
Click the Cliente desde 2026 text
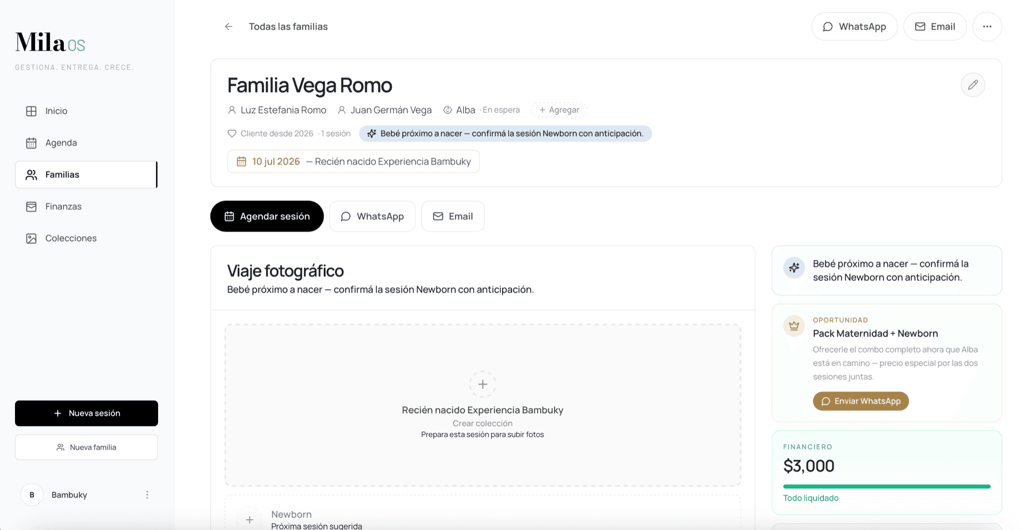(x=277, y=134)
